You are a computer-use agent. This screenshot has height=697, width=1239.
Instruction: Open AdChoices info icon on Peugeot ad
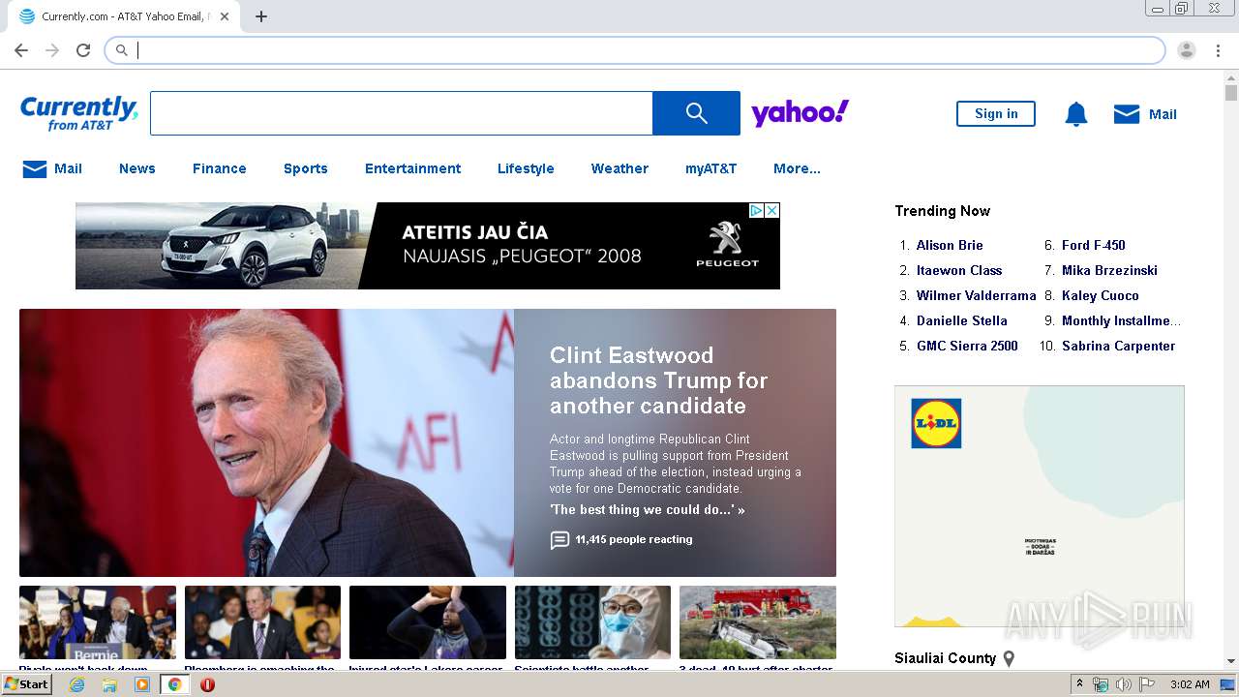pyautogui.click(x=758, y=210)
